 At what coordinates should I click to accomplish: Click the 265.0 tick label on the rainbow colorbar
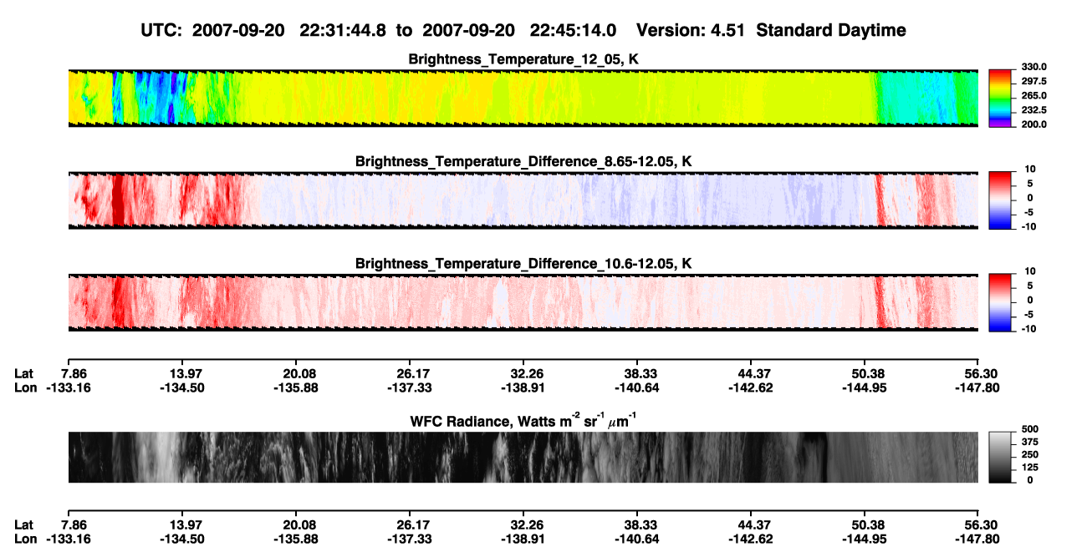(1036, 95)
